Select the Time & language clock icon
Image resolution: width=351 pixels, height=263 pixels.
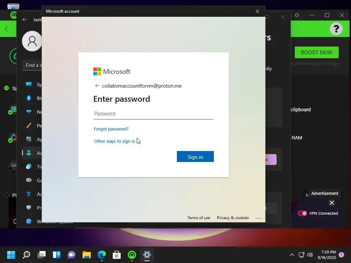[29, 167]
